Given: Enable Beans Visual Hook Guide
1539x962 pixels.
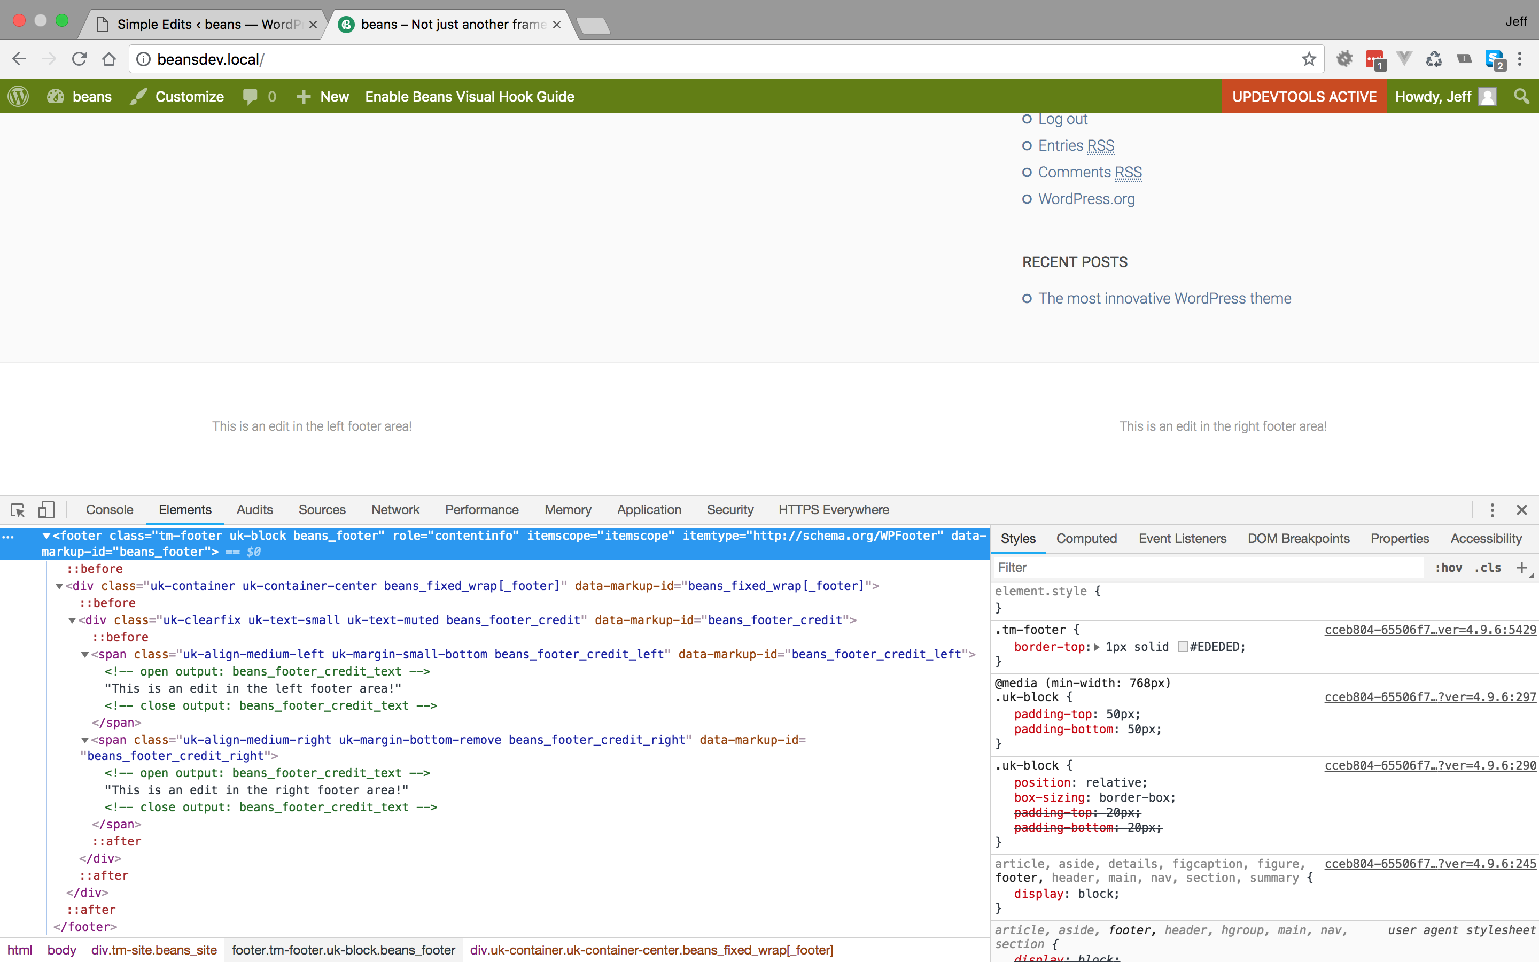Looking at the screenshot, I should point(469,96).
